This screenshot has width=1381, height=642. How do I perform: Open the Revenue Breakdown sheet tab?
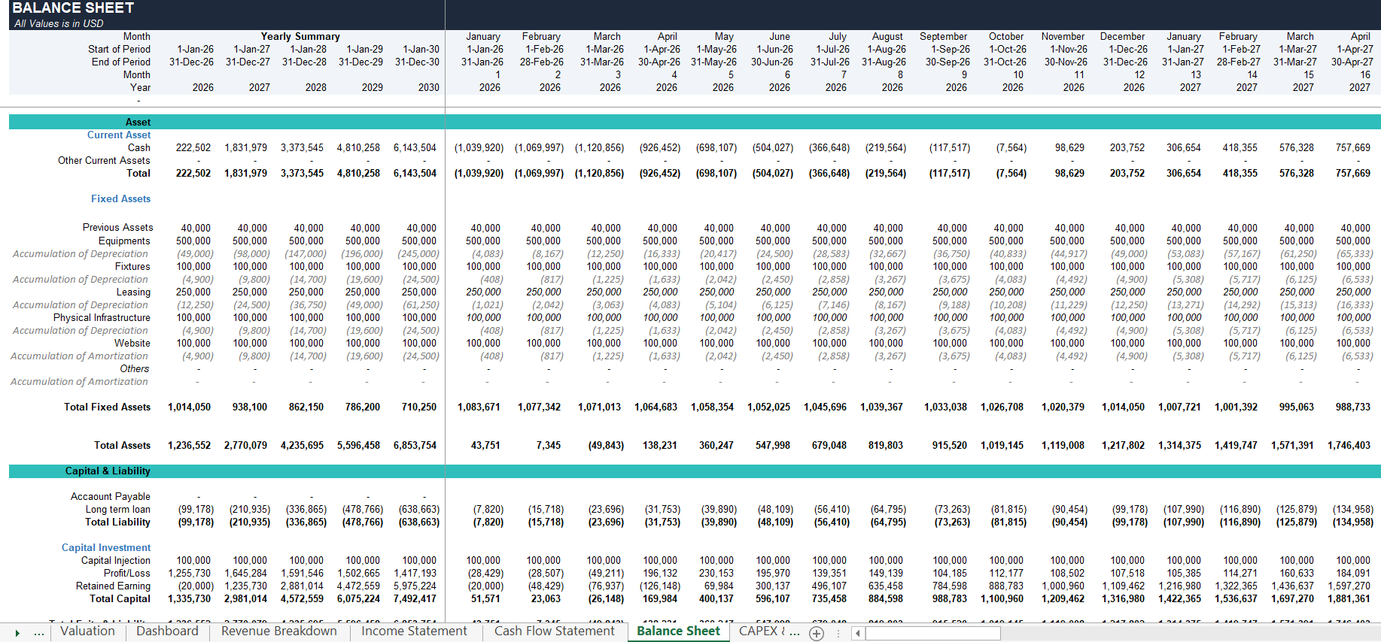coord(279,631)
